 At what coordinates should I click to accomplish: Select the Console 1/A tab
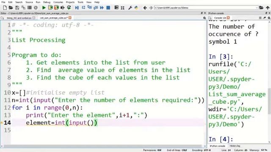click(x=220, y=18)
